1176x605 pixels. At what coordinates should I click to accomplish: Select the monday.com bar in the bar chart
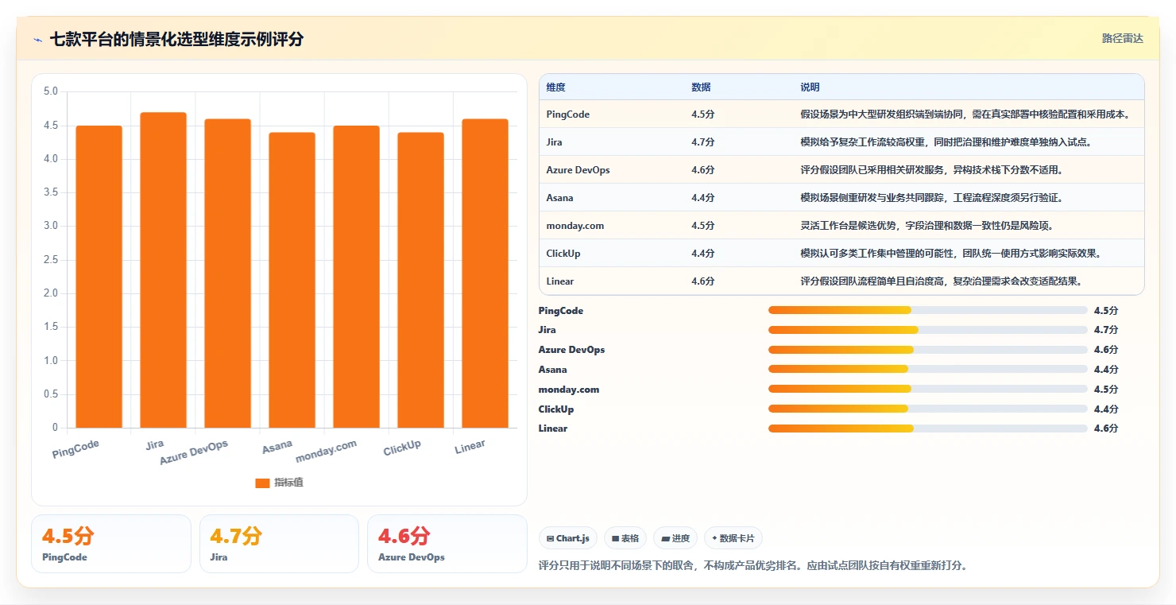357,277
